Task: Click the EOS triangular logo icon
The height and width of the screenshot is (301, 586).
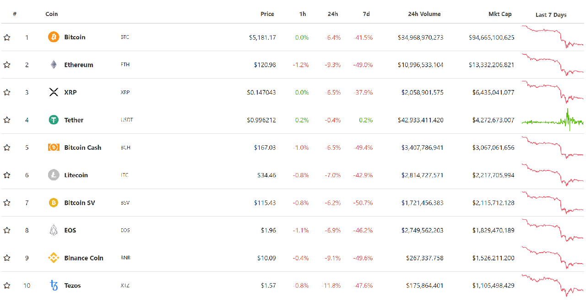Action: pyautogui.click(x=54, y=230)
